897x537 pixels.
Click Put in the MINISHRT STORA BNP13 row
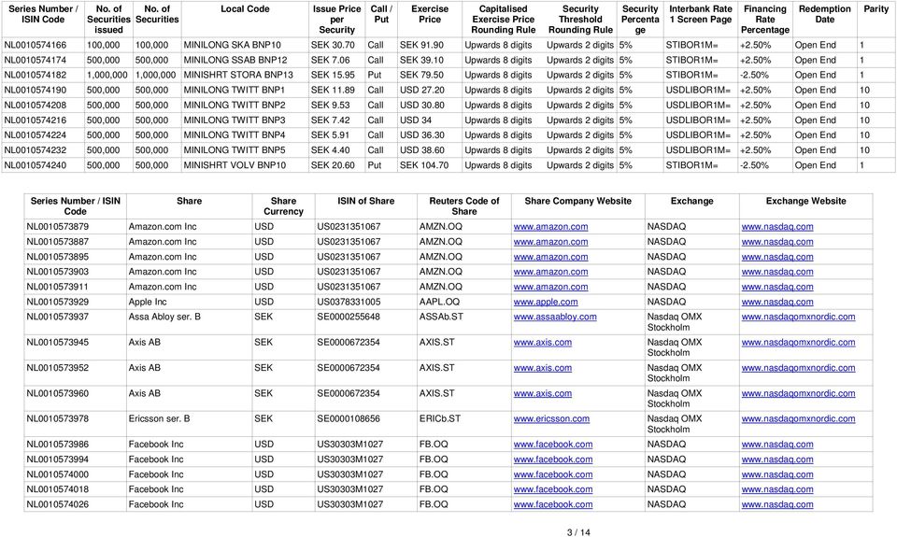375,75
